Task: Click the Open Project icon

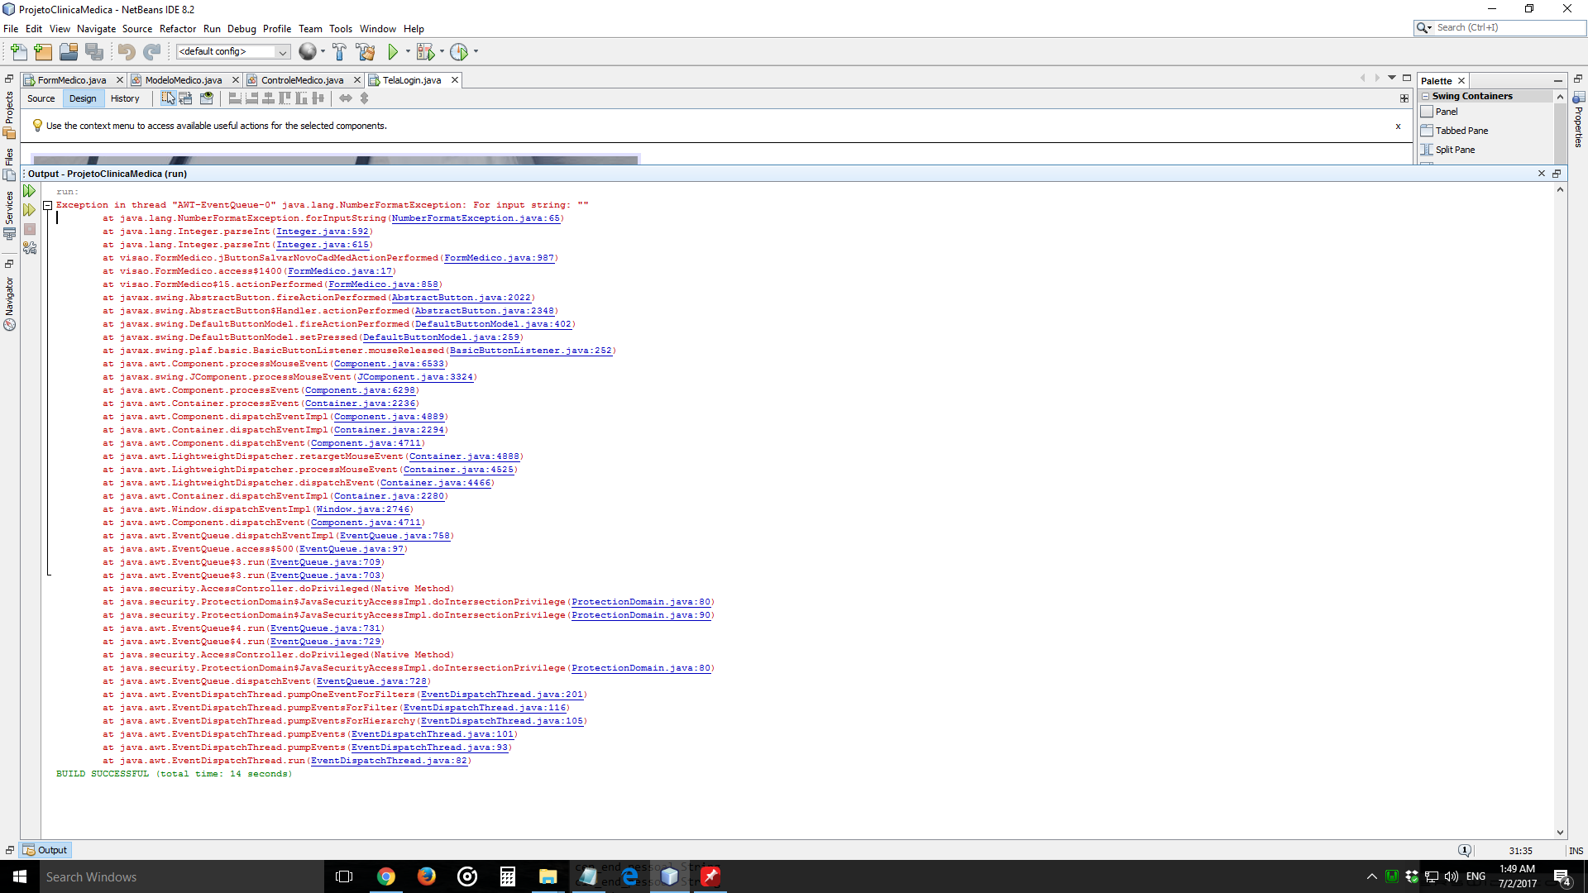Action: click(x=69, y=52)
